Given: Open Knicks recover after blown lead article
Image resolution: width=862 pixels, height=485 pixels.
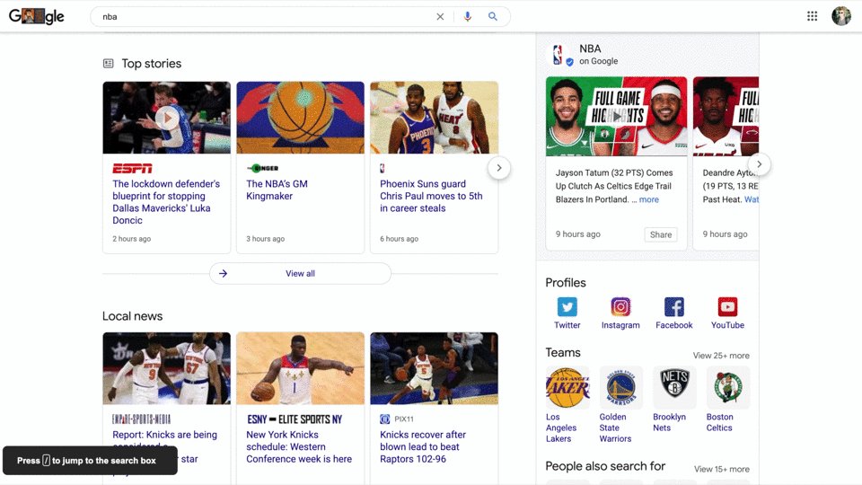Looking at the screenshot, I should point(422,446).
